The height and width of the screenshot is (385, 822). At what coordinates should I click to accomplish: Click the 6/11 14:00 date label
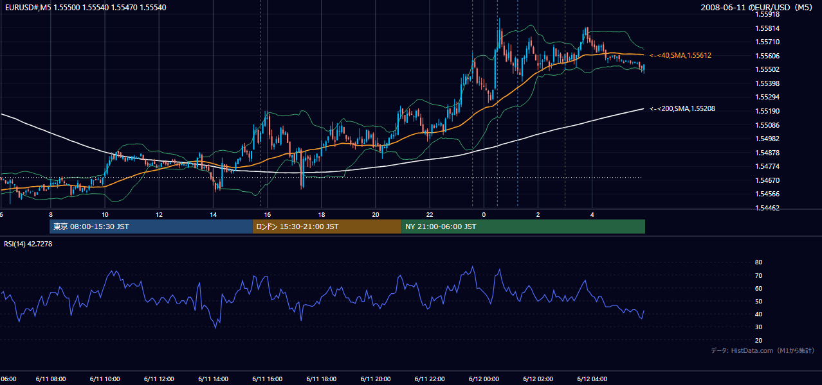tap(213, 379)
